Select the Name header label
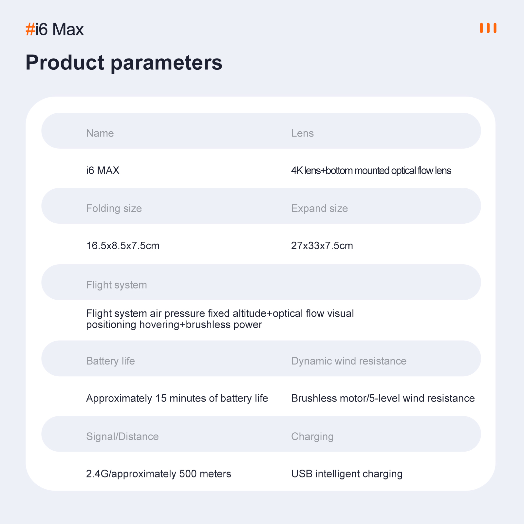The image size is (524, 524). click(x=100, y=133)
